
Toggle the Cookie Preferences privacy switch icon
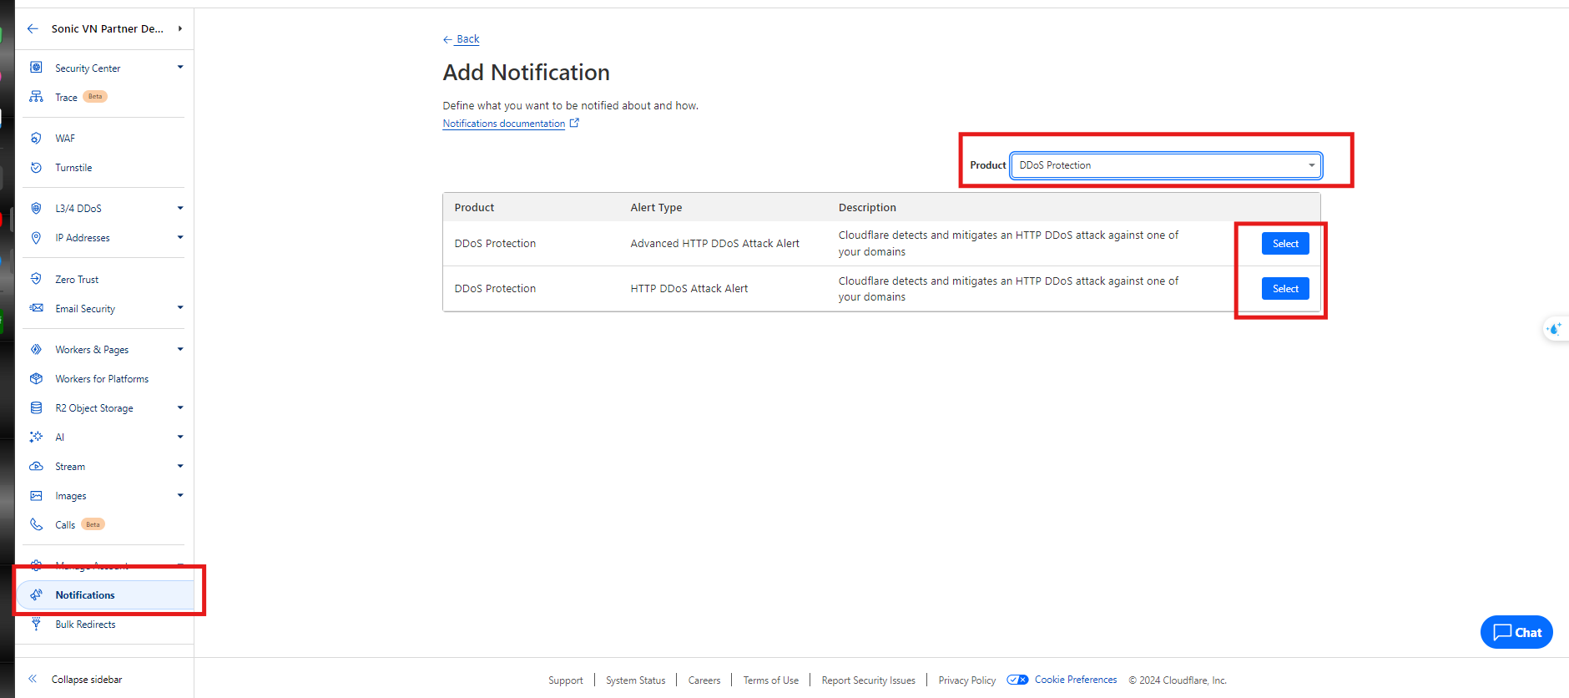[1017, 680]
